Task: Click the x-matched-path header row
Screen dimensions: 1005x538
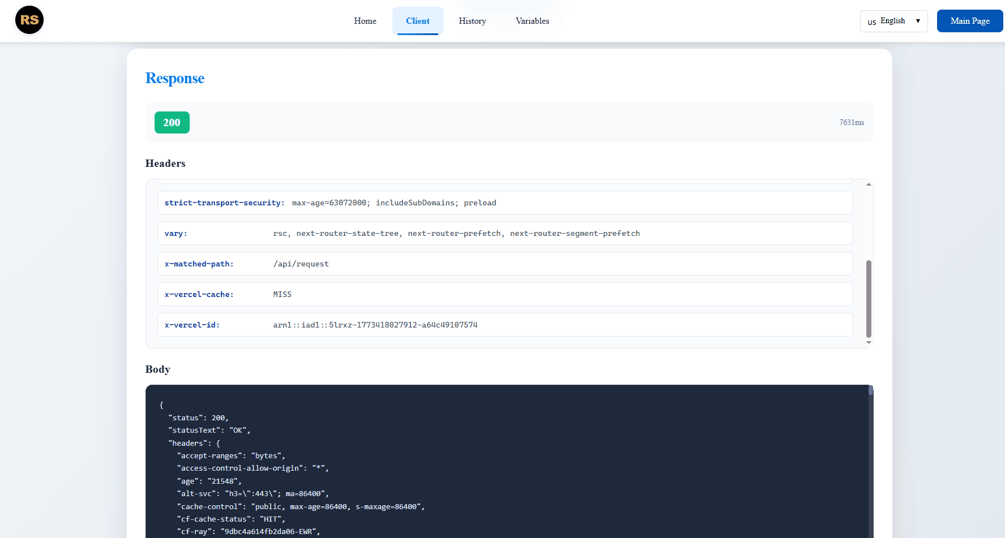Action: coord(504,264)
